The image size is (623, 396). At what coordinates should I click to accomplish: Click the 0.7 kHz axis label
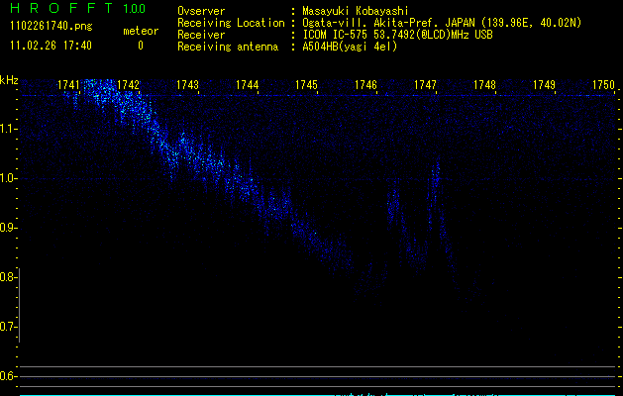tap(8, 327)
